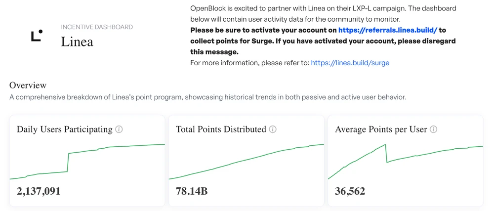Click the Overview section heading

pyautogui.click(x=28, y=85)
